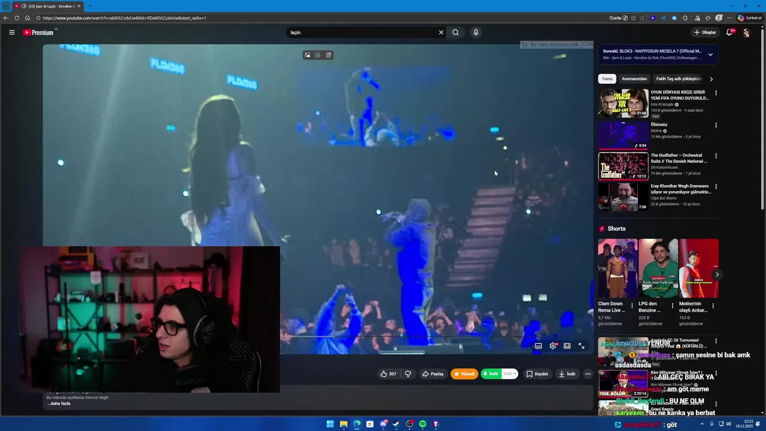Screen dimensions: 766x431
Task: Click the first overlay icon atop video
Action: click(x=307, y=55)
